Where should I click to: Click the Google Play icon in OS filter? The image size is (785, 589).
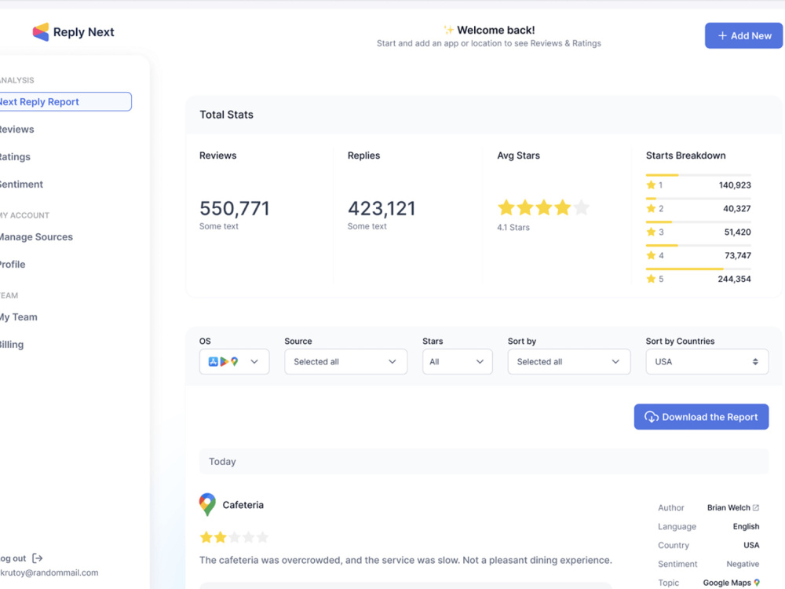tap(224, 361)
